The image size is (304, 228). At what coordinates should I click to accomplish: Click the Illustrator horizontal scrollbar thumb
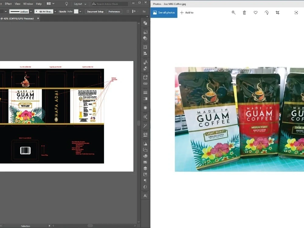point(90,226)
